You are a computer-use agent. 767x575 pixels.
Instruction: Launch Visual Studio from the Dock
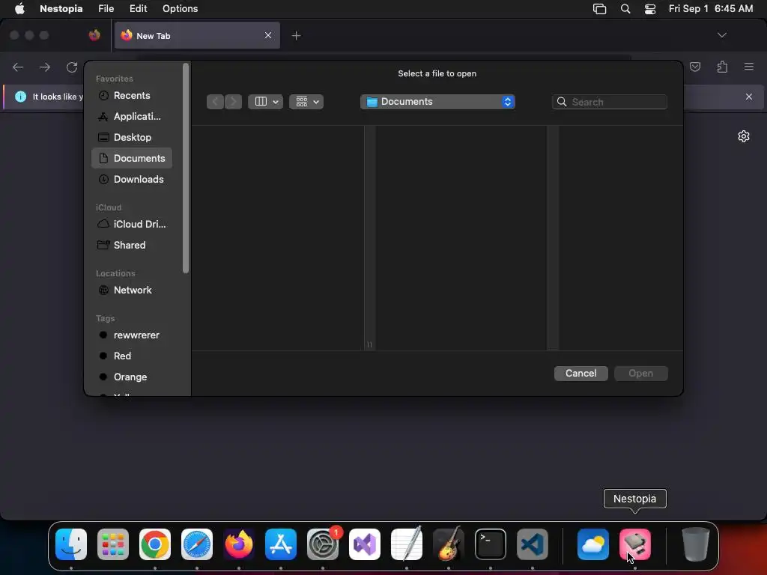365,544
